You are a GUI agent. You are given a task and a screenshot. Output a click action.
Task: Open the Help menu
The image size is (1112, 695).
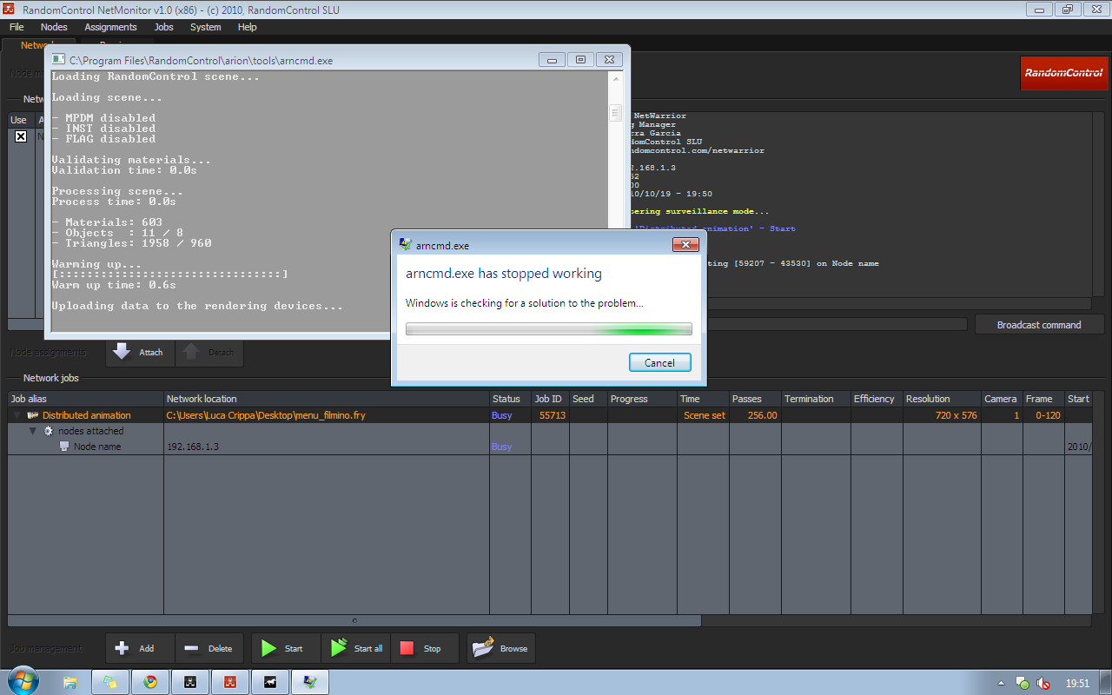point(248,27)
